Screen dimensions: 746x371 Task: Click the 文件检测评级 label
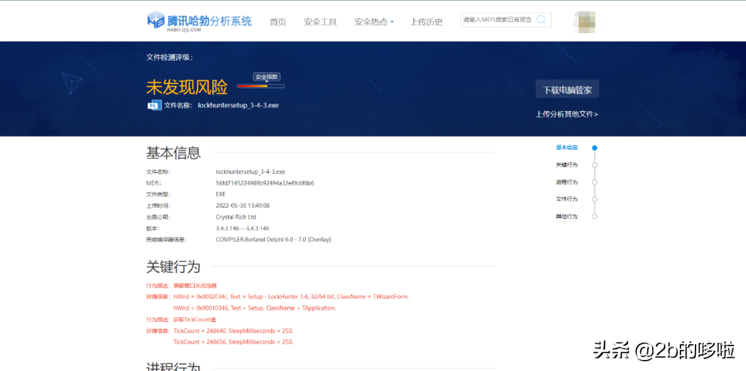[169, 57]
